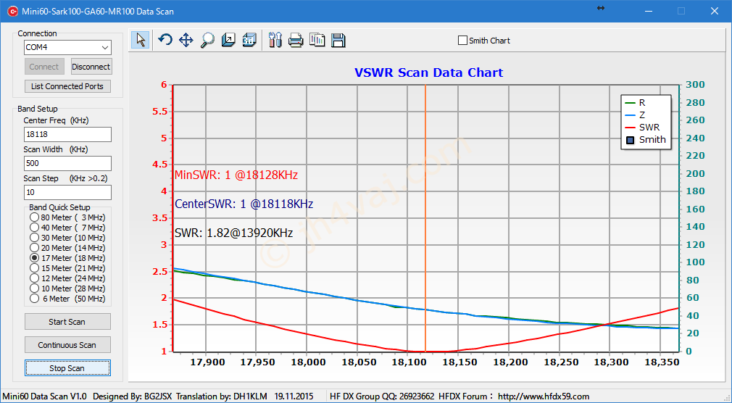
Task: Click the app icon in title bar
Action: pyautogui.click(x=12, y=11)
